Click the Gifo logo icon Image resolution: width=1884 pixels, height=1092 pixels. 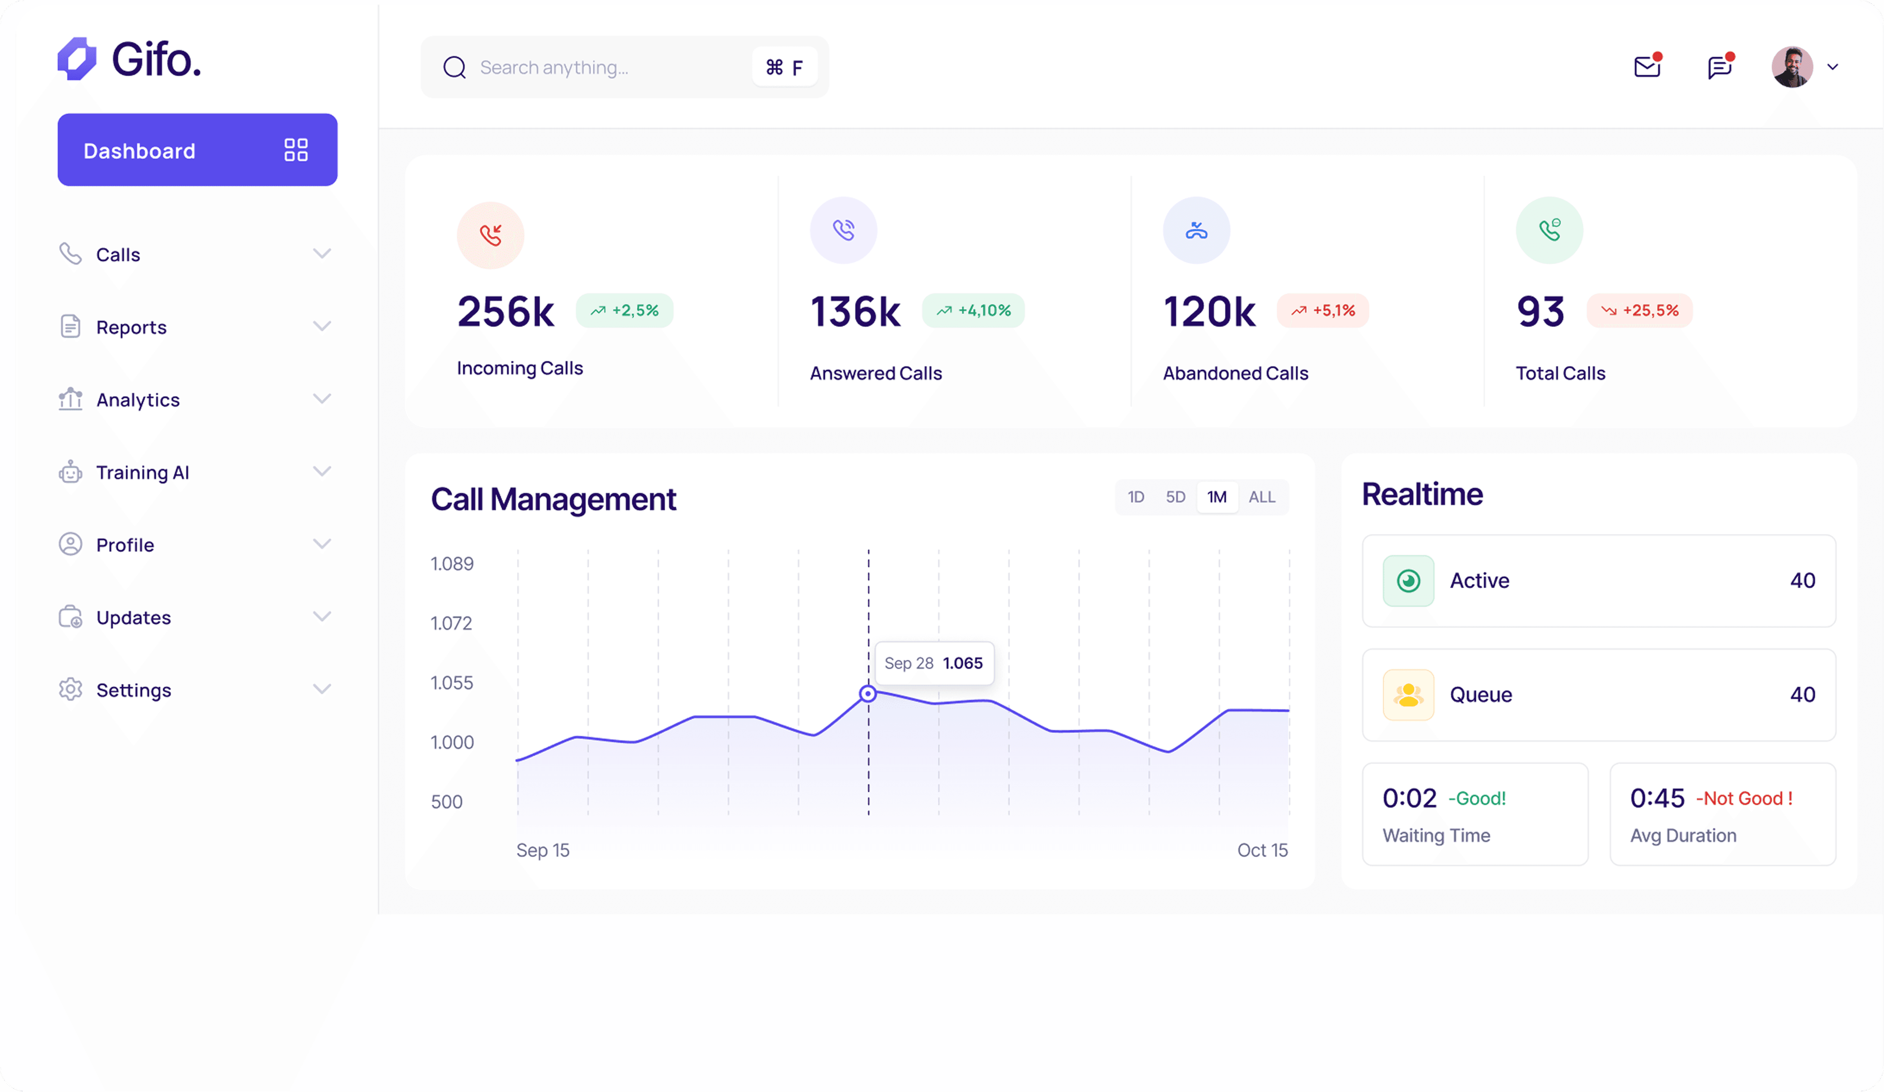[77, 59]
